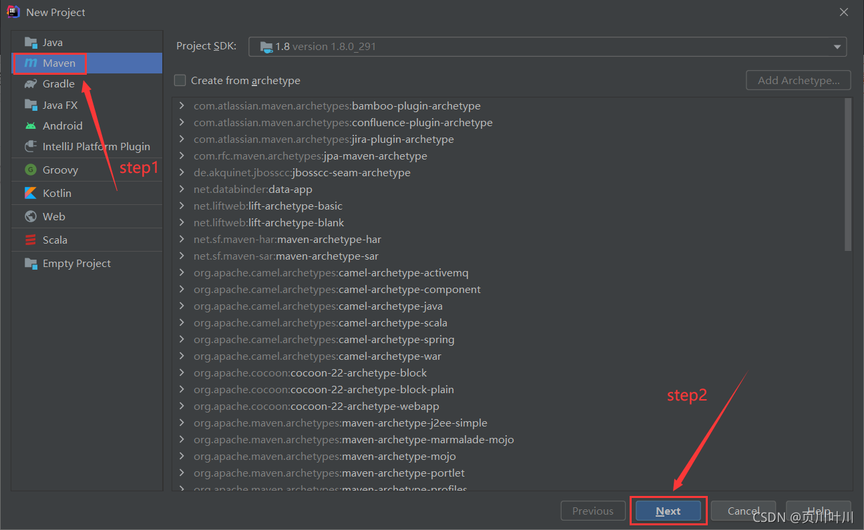The height and width of the screenshot is (530, 864).
Task: Click the Gradle elephant icon
Action: pos(31,83)
